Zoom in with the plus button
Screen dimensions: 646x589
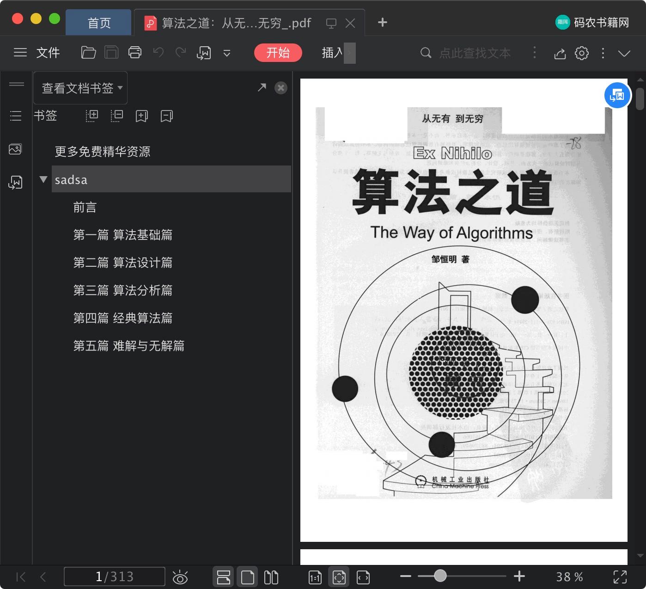519,576
